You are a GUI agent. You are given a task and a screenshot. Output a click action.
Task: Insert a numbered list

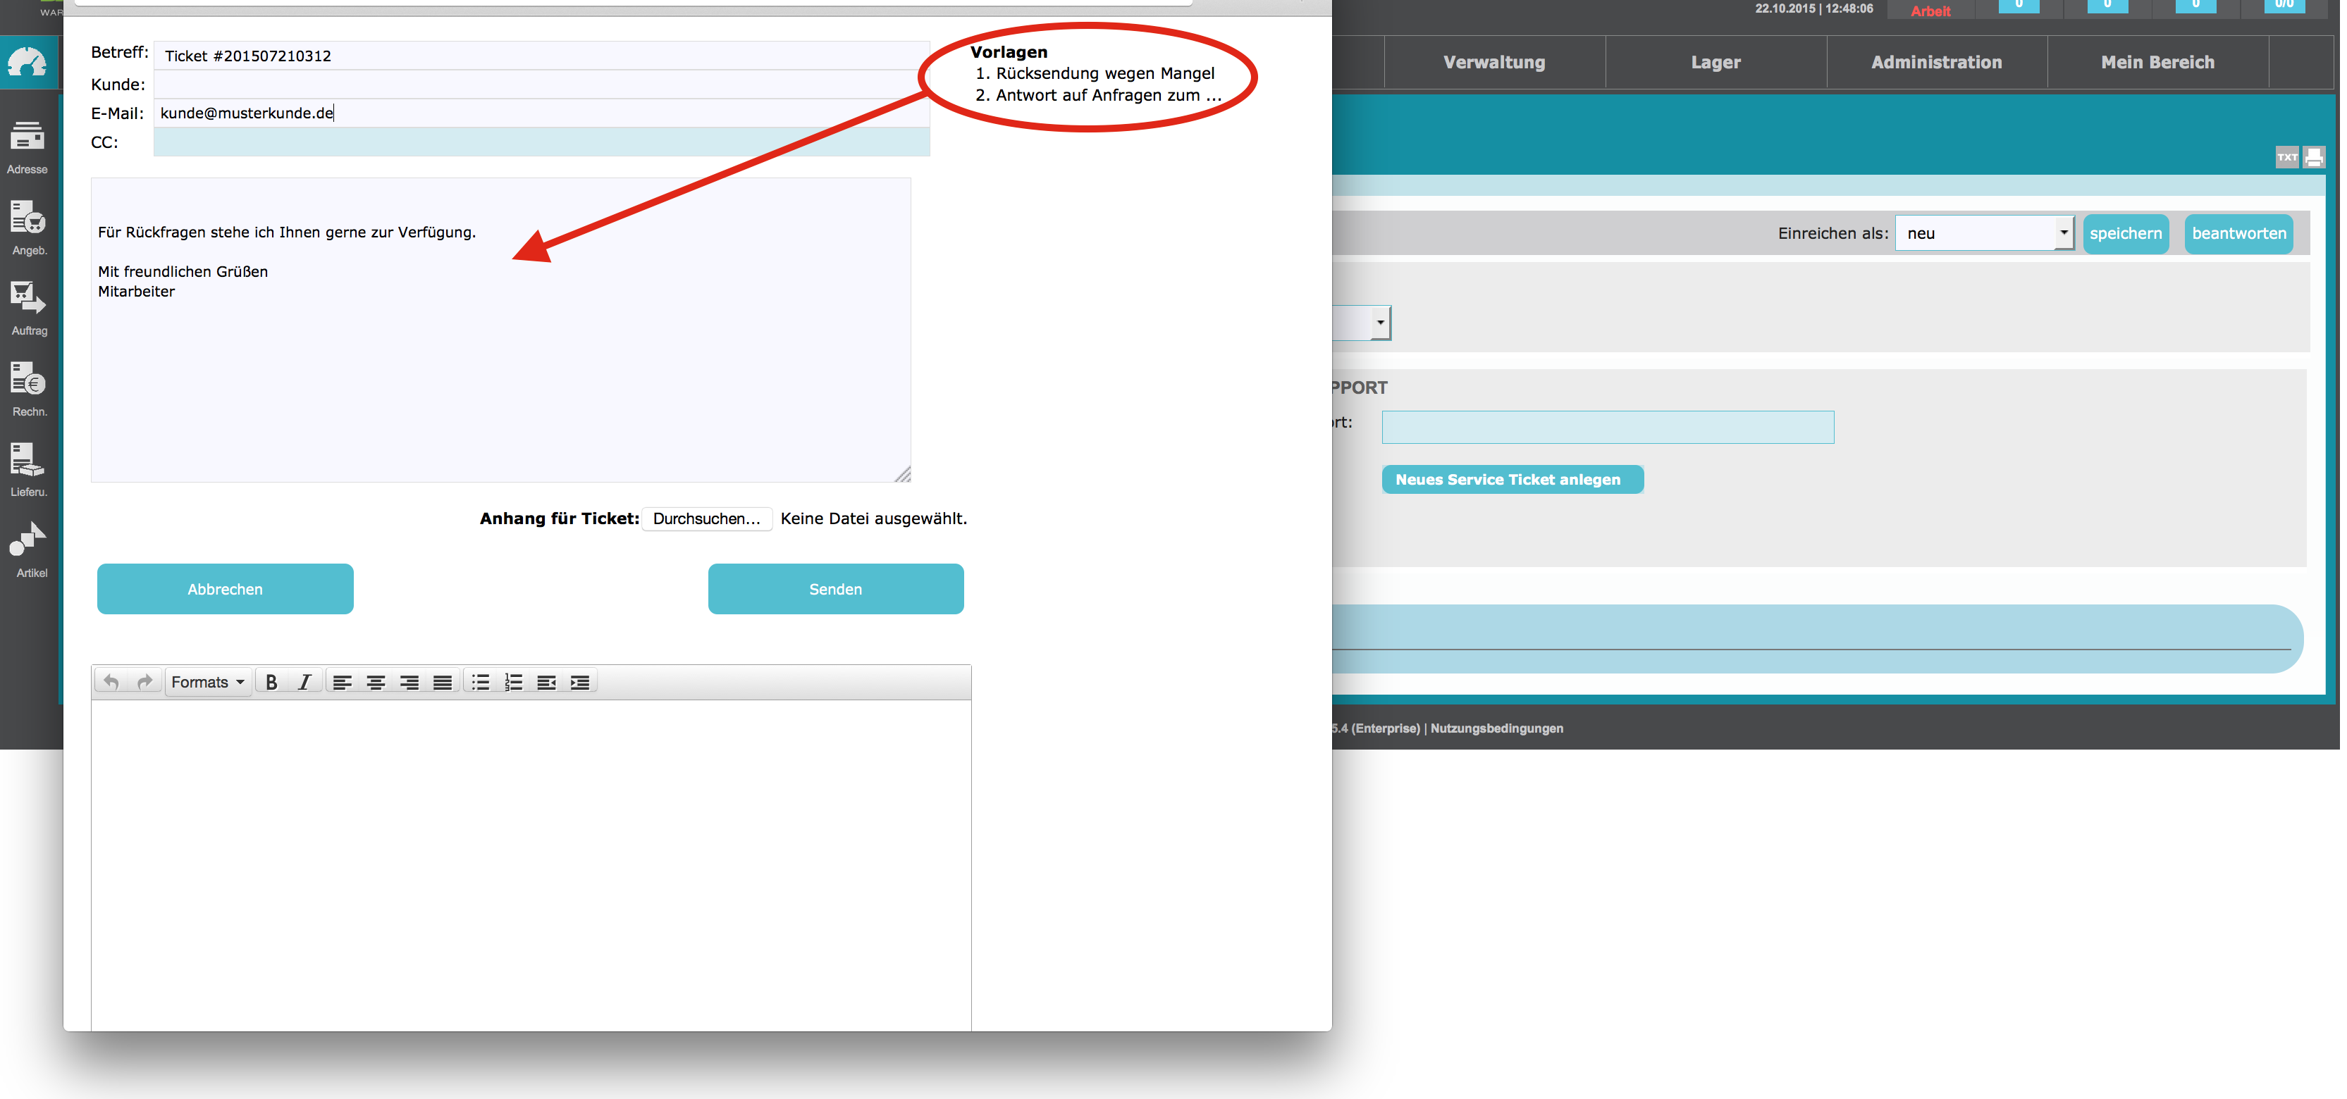tap(514, 682)
